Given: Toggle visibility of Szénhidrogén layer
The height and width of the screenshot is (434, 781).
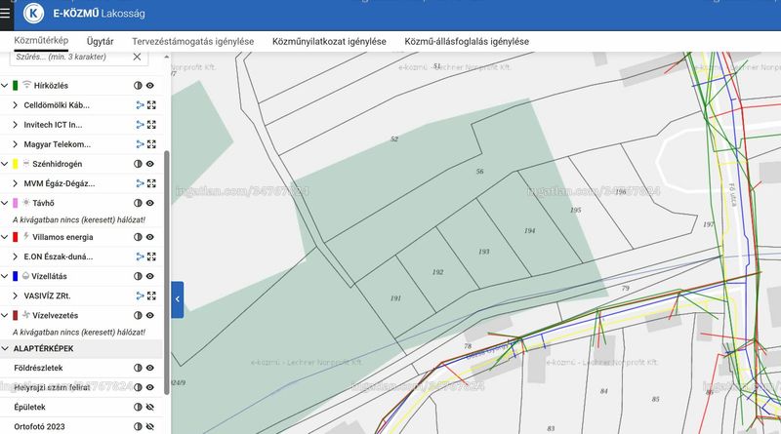Looking at the screenshot, I should pyautogui.click(x=150, y=164).
